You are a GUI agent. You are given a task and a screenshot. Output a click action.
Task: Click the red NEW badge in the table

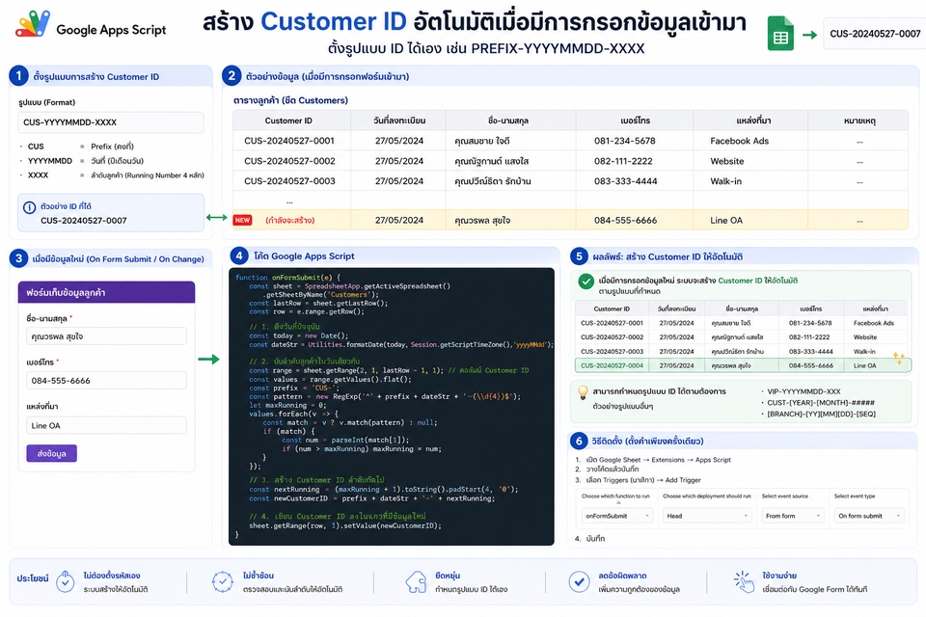pyautogui.click(x=243, y=220)
